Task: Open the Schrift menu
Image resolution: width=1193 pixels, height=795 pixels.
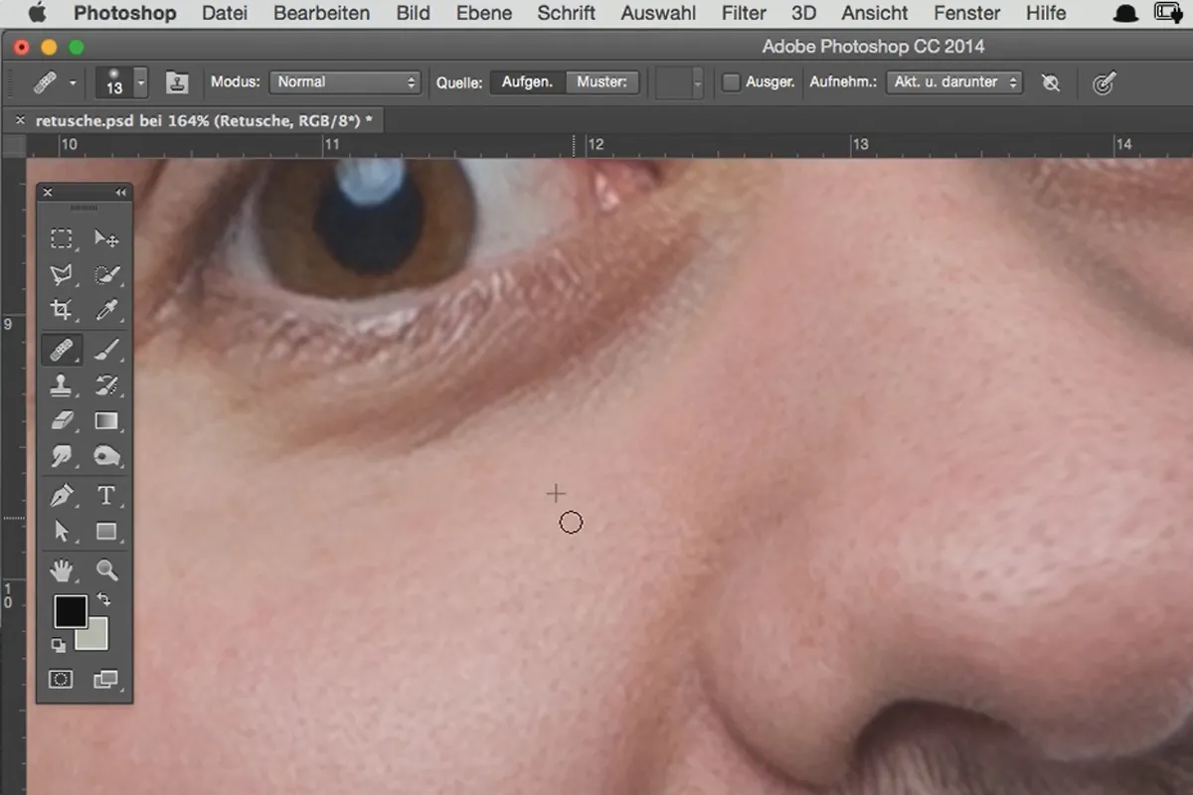Action: [566, 14]
